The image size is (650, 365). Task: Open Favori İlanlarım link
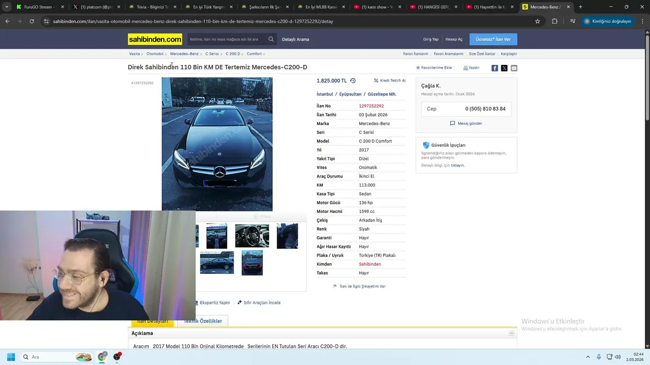(415, 54)
